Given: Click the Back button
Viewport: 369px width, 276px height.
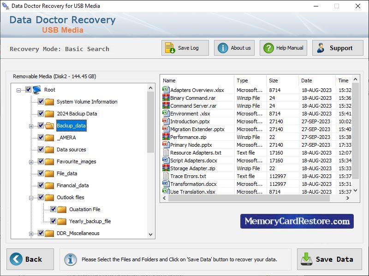Looking at the screenshot, I should point(30,259).
